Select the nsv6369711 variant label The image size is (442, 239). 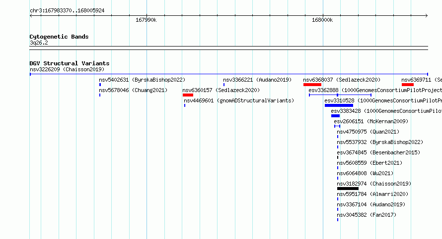422,80
